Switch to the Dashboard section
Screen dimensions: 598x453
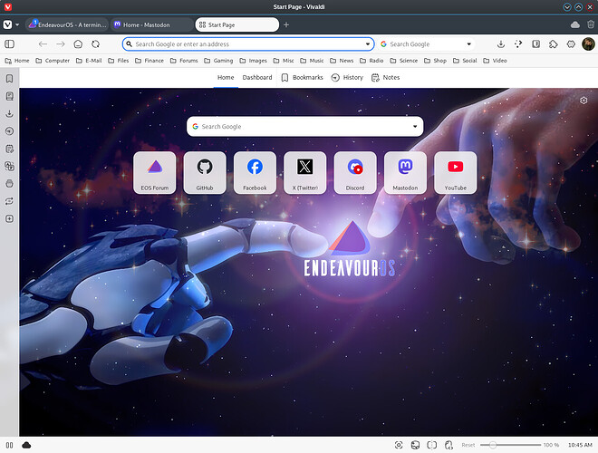tap(257, 77)
